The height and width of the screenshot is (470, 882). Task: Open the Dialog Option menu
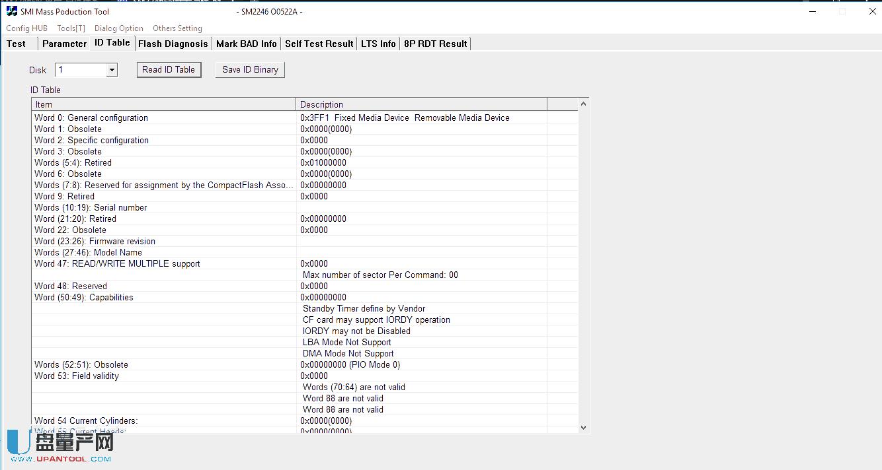118,28
